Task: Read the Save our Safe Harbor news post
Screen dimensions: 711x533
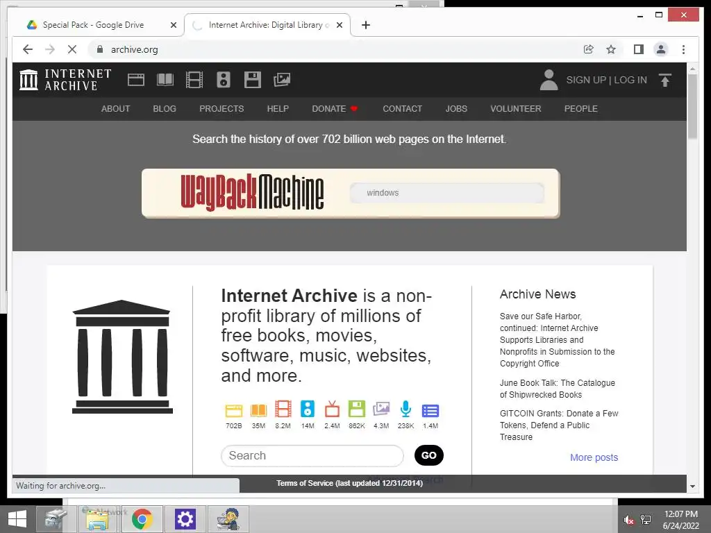Action: pyautogui.click(x=557, y=339)
